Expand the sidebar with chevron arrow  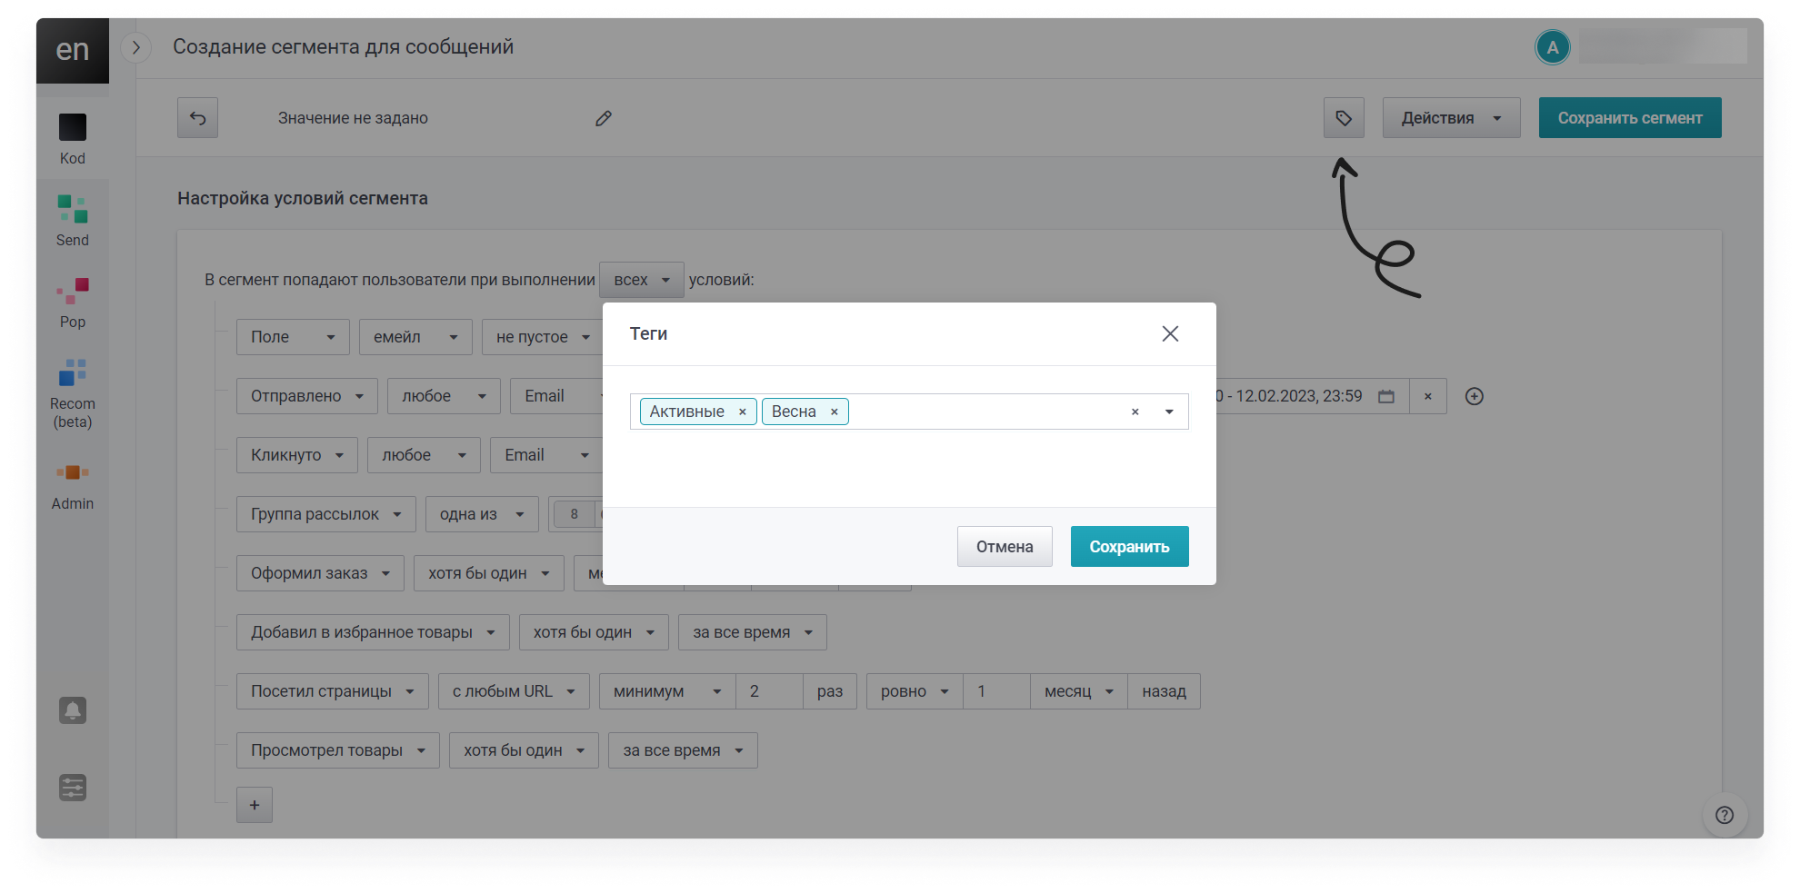[135, 47]
